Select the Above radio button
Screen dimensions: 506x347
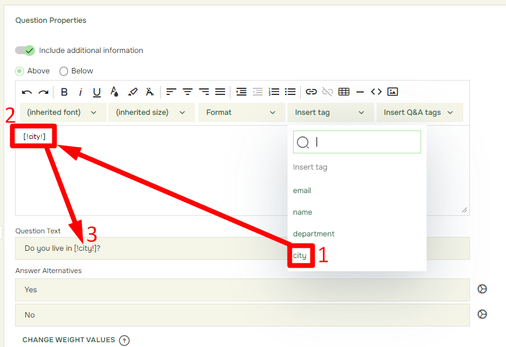(x=20, y=71)
